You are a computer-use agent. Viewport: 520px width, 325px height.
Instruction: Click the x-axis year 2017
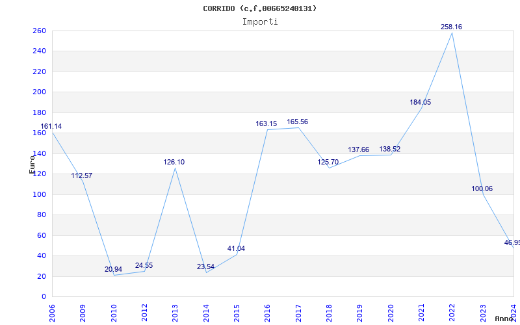pyautogui.click(x=298, y=313)
